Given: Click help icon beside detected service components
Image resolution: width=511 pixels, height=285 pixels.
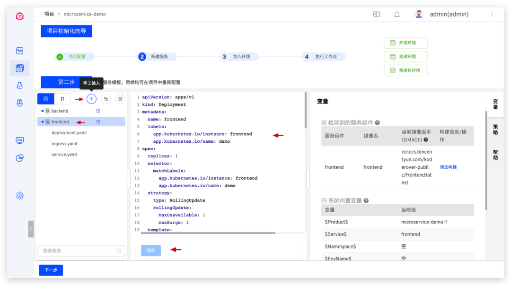Looking at the screenshot, I should click(377, 123).
